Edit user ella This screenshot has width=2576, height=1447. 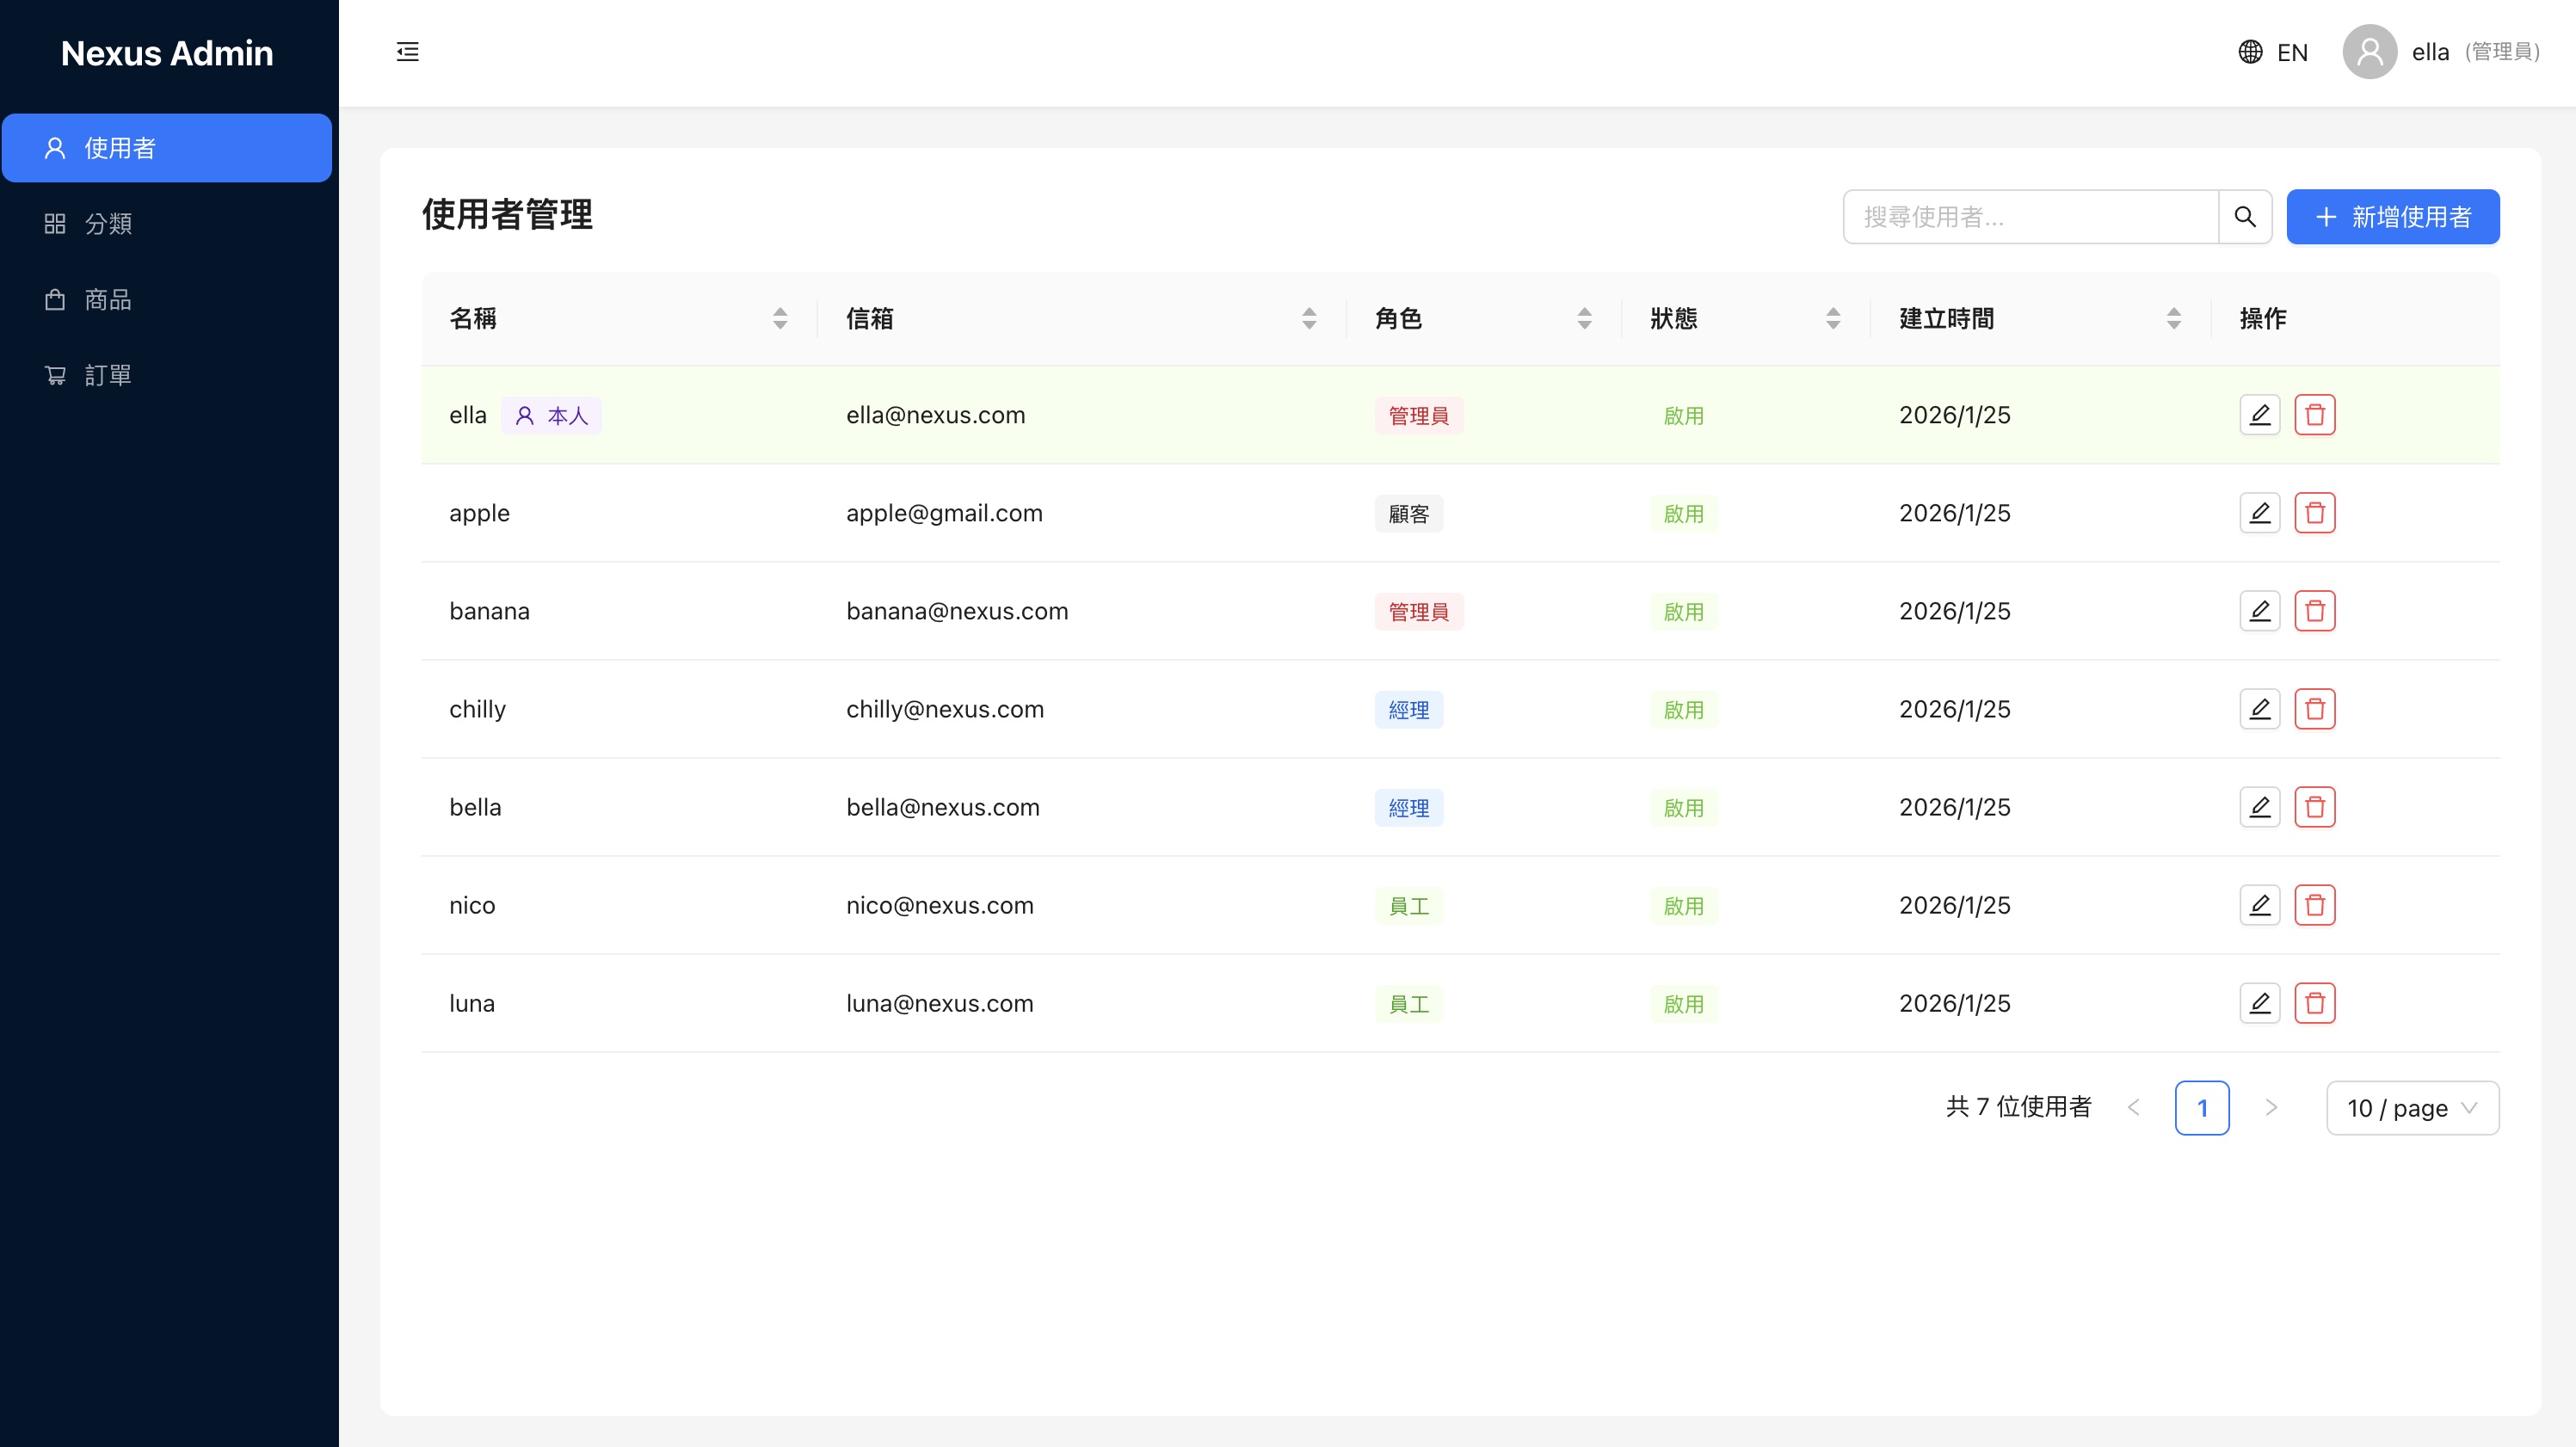click(2259, 415)
